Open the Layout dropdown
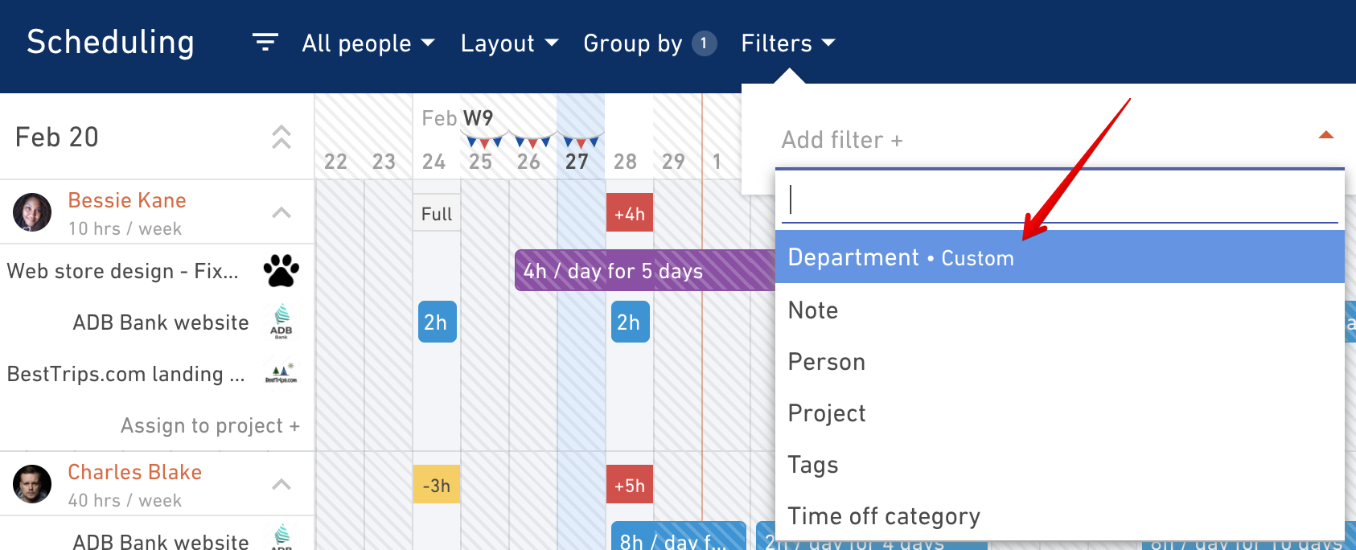The width and height of the screenshot is (1356, 550). click(509, 43)
